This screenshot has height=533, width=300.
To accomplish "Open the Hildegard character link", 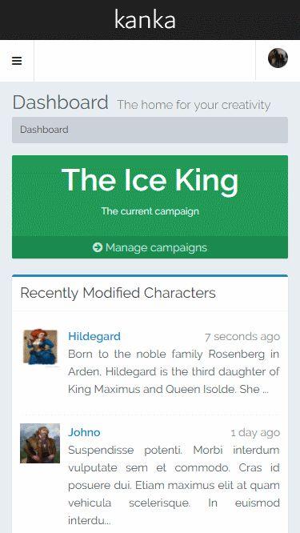I will click(x=94, y=336).
